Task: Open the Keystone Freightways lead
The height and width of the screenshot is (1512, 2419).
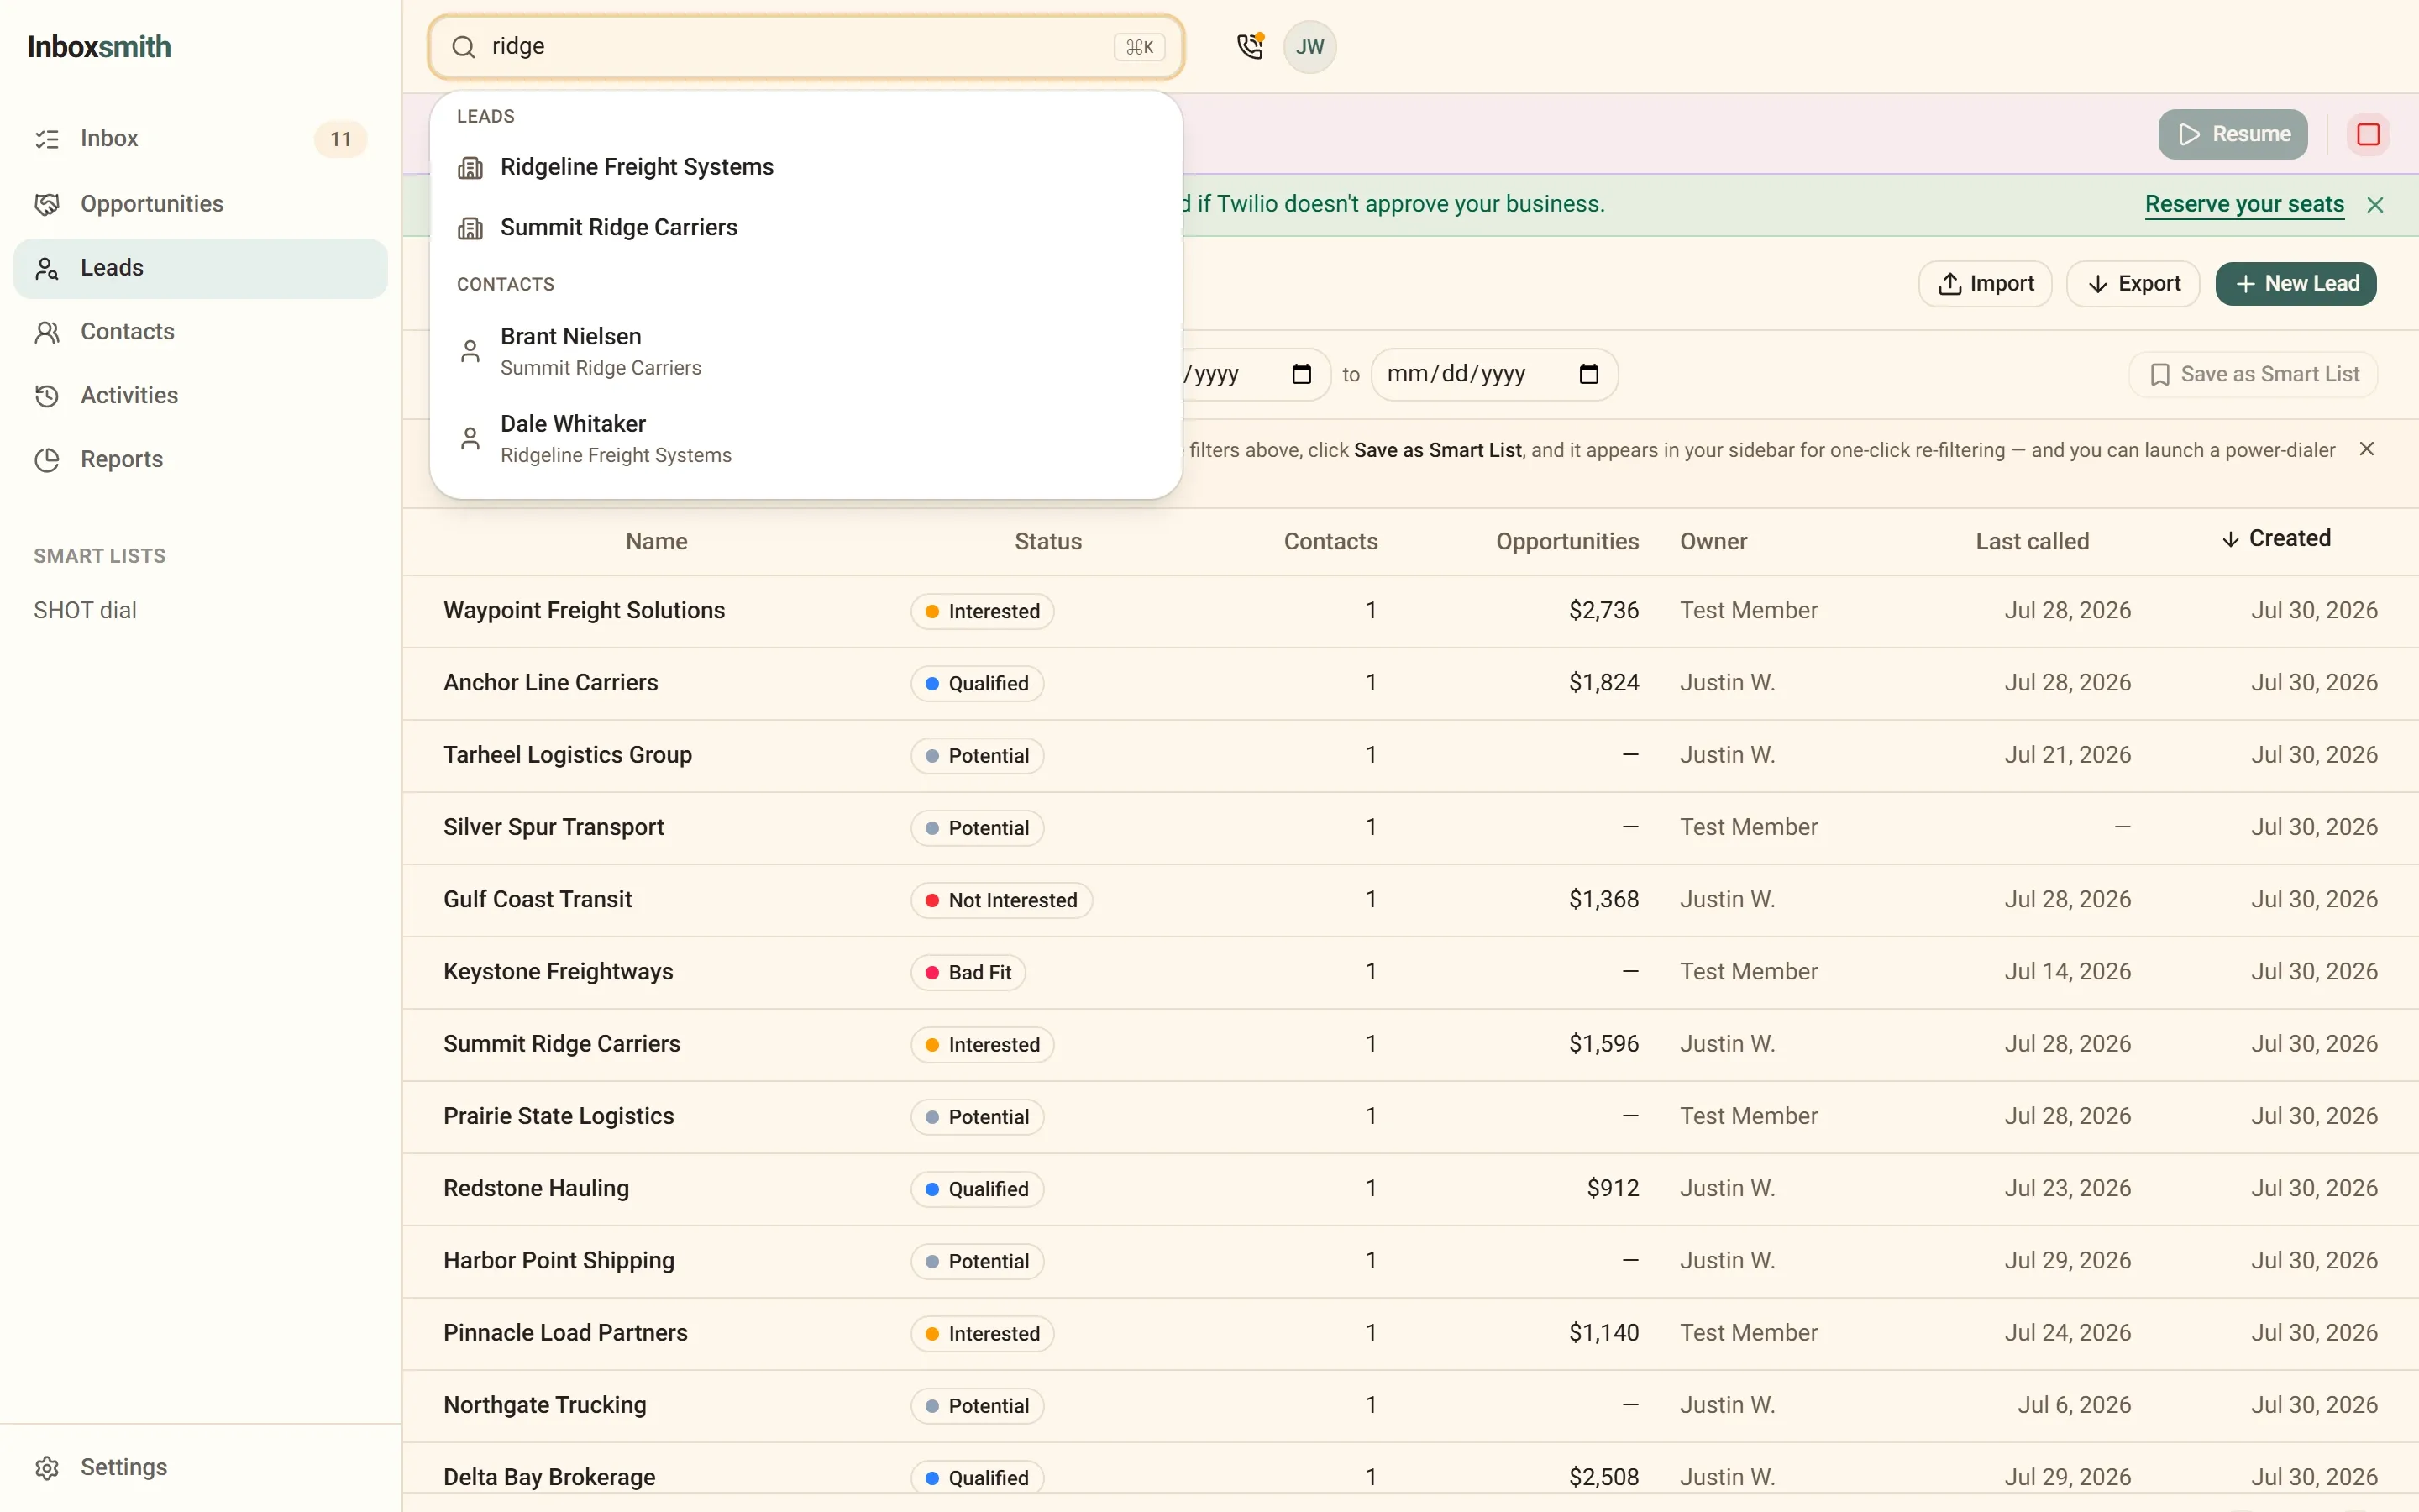Action: [x=558, y=972]
